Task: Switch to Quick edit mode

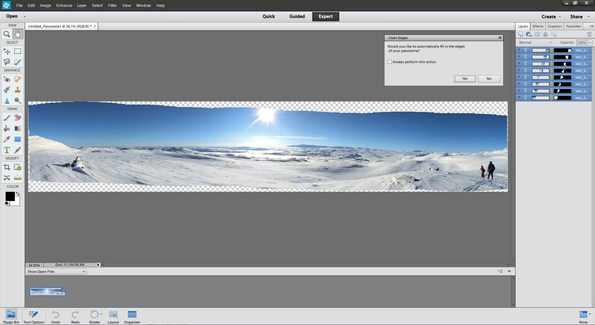Action: click(269, 17)
